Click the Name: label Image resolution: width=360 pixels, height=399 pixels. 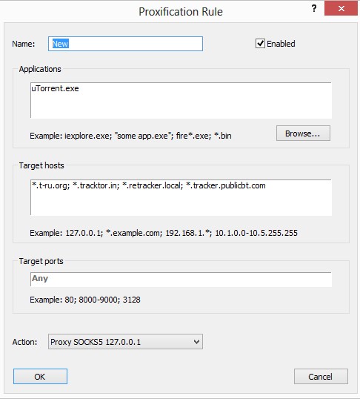pyautogui.click(x=24, y=44)
